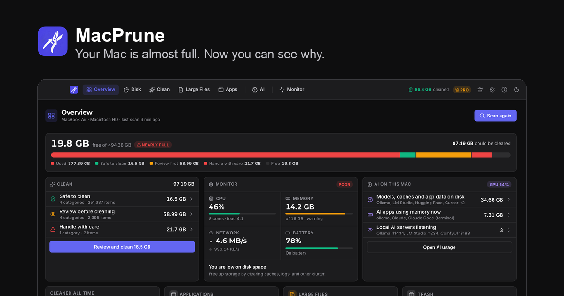Click the icon in the AI on this Mac header
The image size is (564, 296).
[369, 184]
